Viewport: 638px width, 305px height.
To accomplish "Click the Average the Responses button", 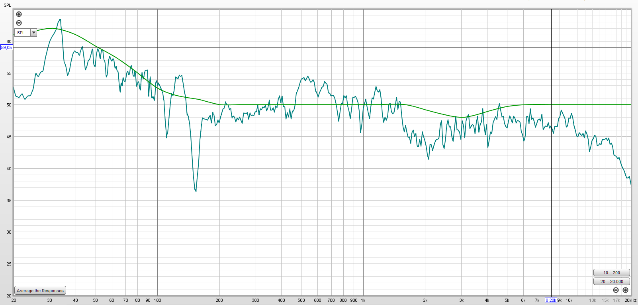I will tap(40, 291).
